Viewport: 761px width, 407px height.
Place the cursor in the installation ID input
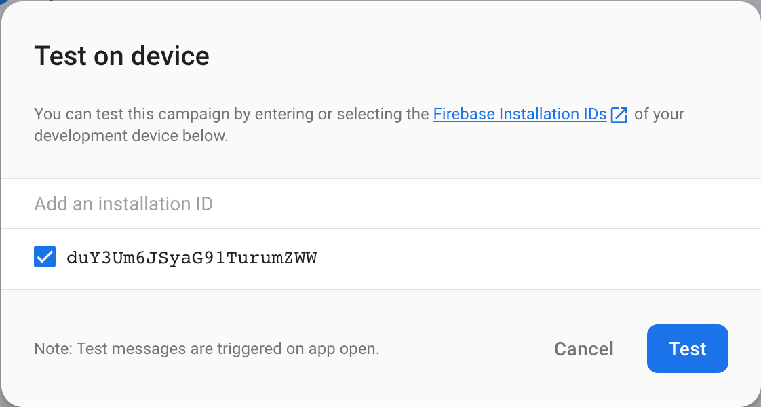click(x=380, y=203)
